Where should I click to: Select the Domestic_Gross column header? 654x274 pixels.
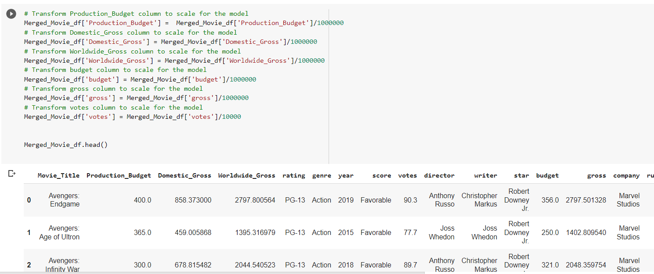pyautogui.click(x=184, y=175)
